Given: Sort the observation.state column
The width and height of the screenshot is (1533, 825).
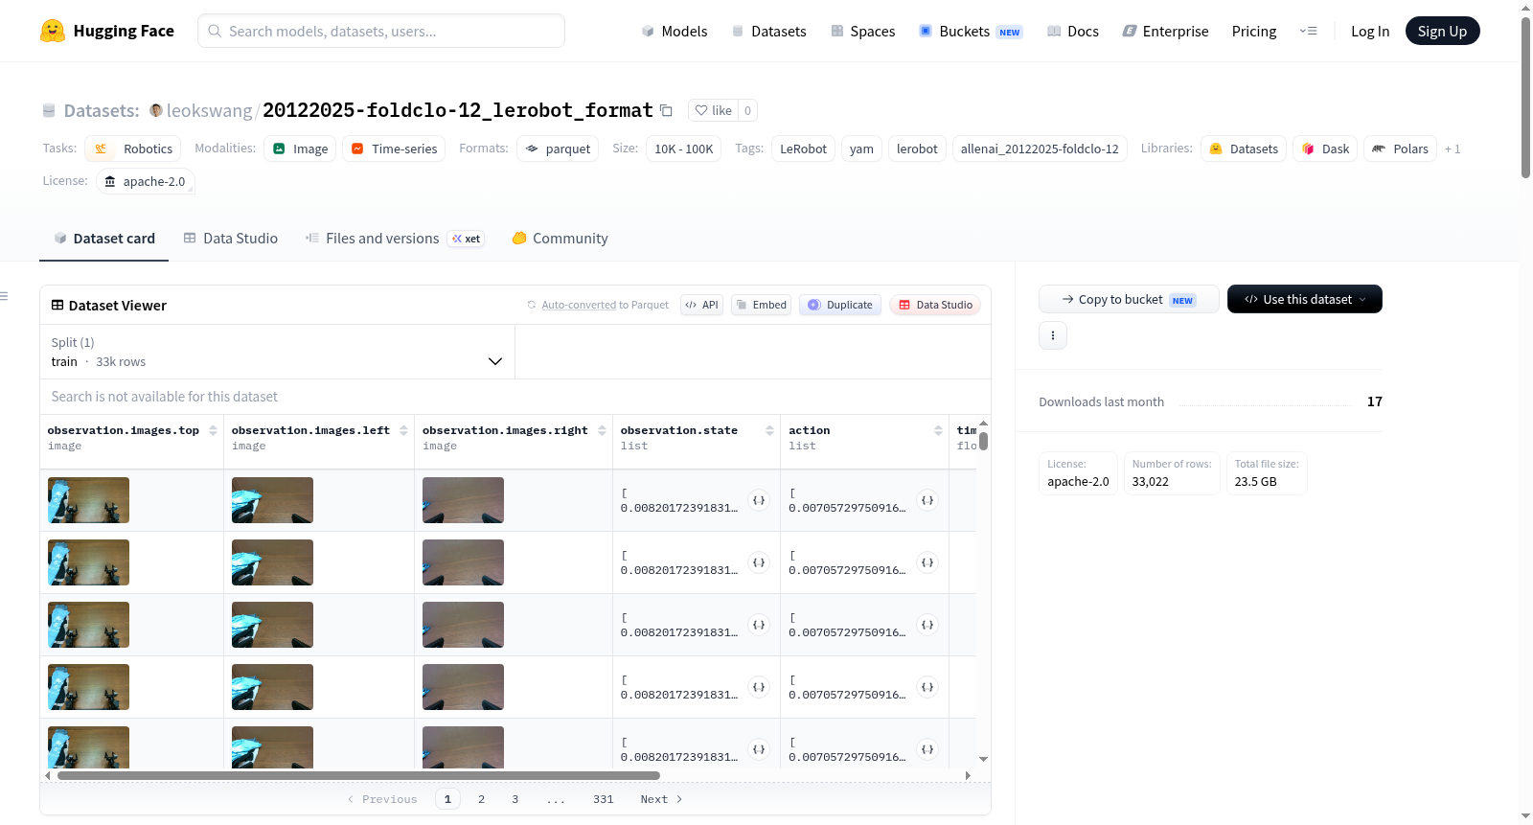Looking at the screenshot, I should tap(769, 430).
